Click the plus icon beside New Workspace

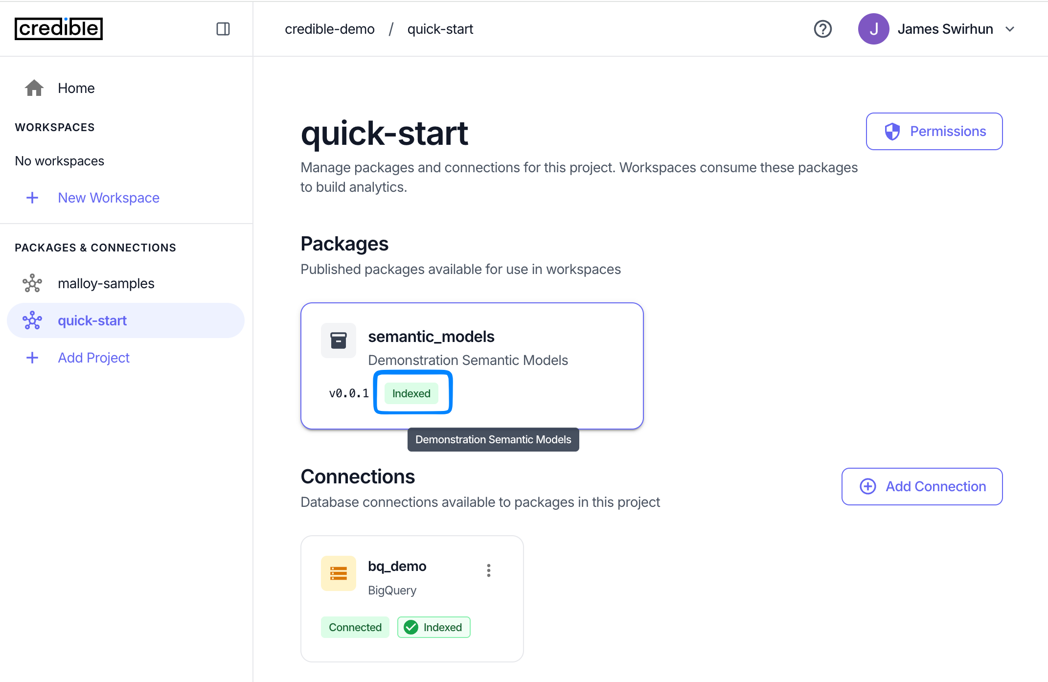tap(32, 198)
